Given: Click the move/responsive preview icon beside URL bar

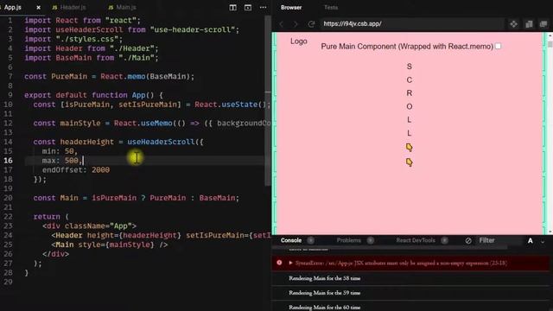Looking at the screenshot, I should click(513, 24).
